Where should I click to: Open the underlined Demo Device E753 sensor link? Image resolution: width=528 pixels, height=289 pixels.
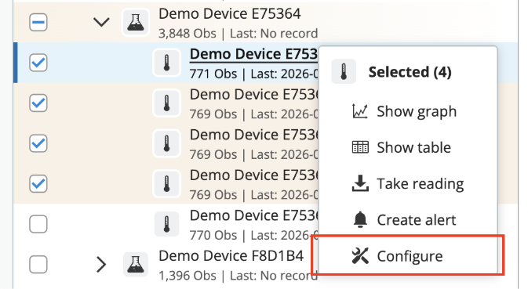pos(254,54)
